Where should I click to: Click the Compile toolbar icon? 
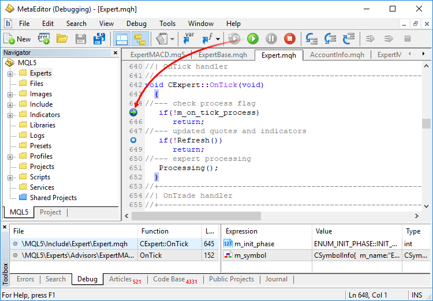(x=162, y=39)
